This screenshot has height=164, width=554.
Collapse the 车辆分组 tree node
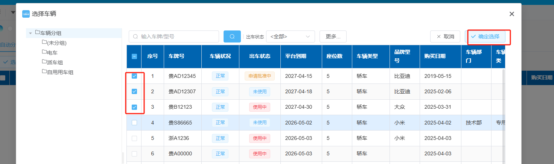click(30, 33)
